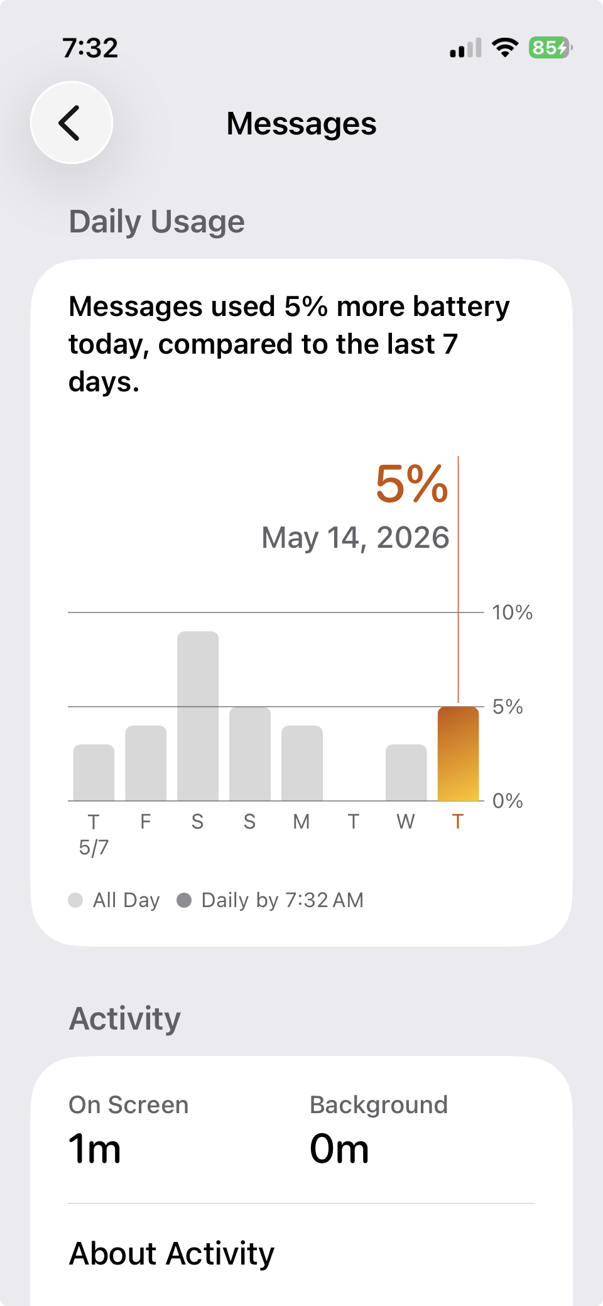This screenshot has width=603, height=1306.
Task: Tap the back chevron button
Action: [72, 122]
